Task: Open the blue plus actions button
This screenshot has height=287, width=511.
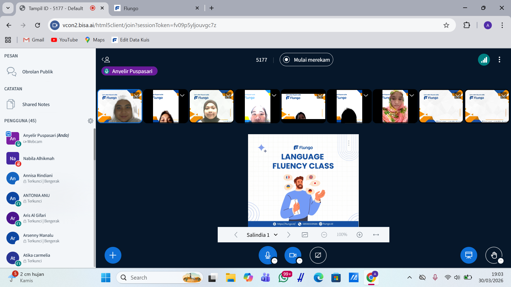Action: 113,255
